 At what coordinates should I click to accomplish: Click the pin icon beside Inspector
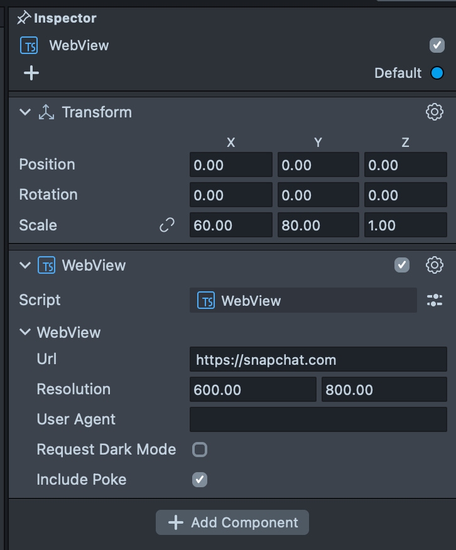point(24,18)
